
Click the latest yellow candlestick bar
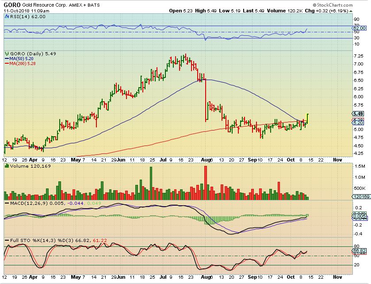pyautogui.click(x=308, y=119)
